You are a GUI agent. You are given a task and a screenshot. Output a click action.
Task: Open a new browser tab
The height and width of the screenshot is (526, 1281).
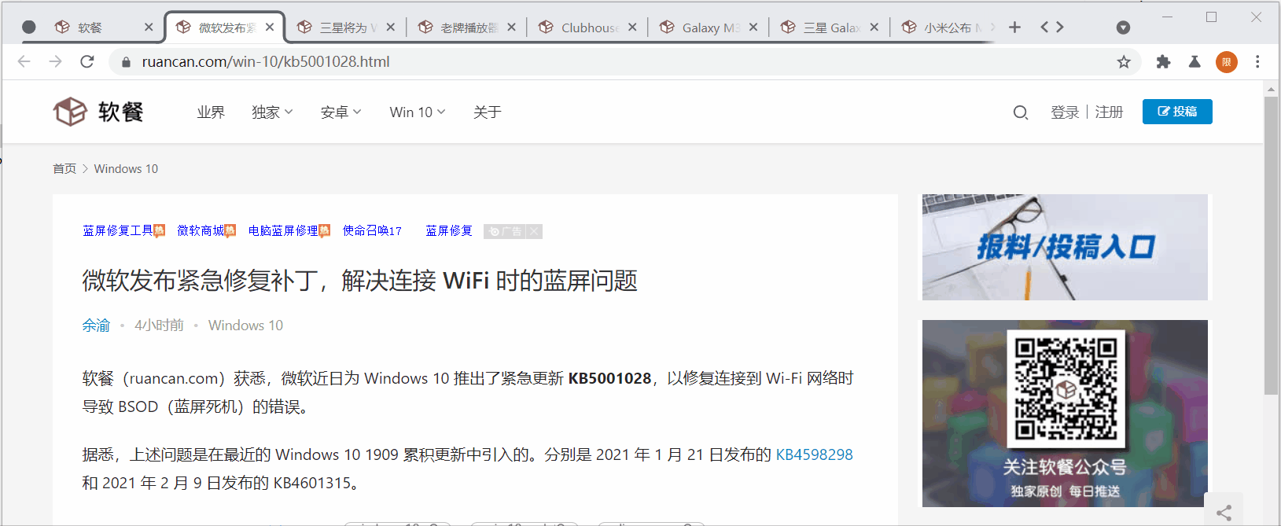coord(1015,28)
